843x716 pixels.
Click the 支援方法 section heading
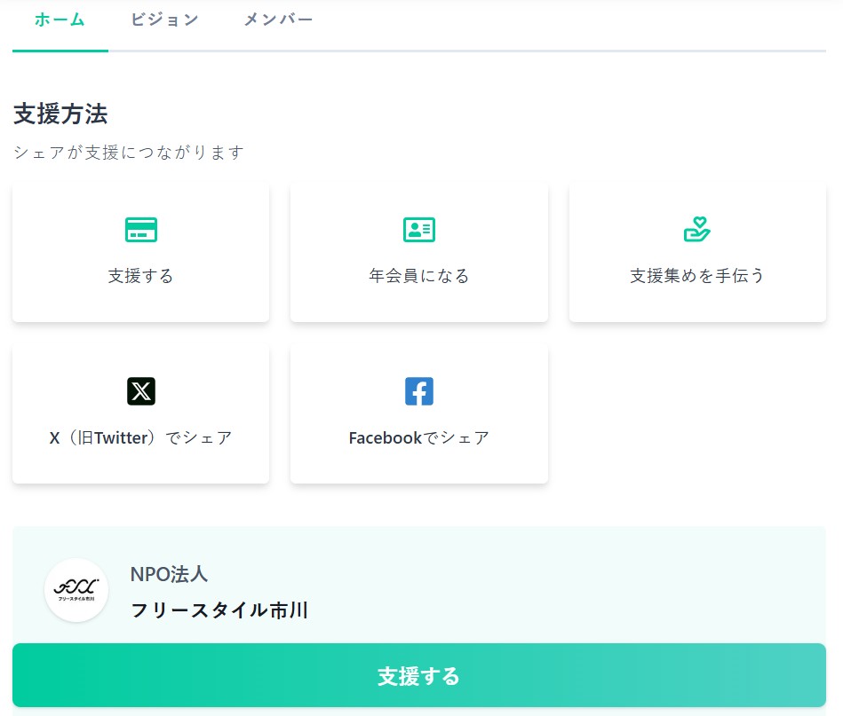(x=60, y=114)
